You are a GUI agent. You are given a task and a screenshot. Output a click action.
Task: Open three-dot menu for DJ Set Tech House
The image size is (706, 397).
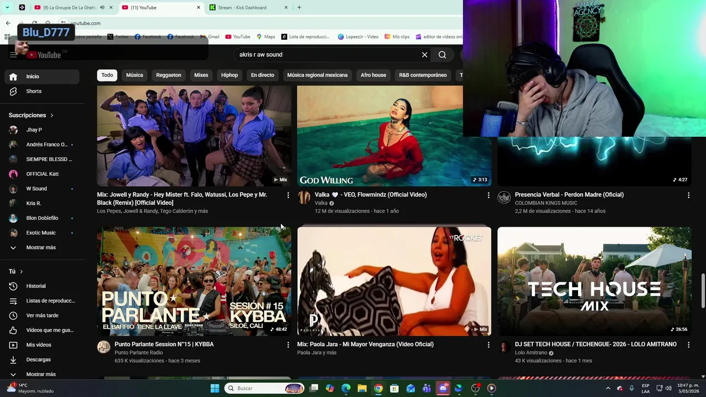688,345
